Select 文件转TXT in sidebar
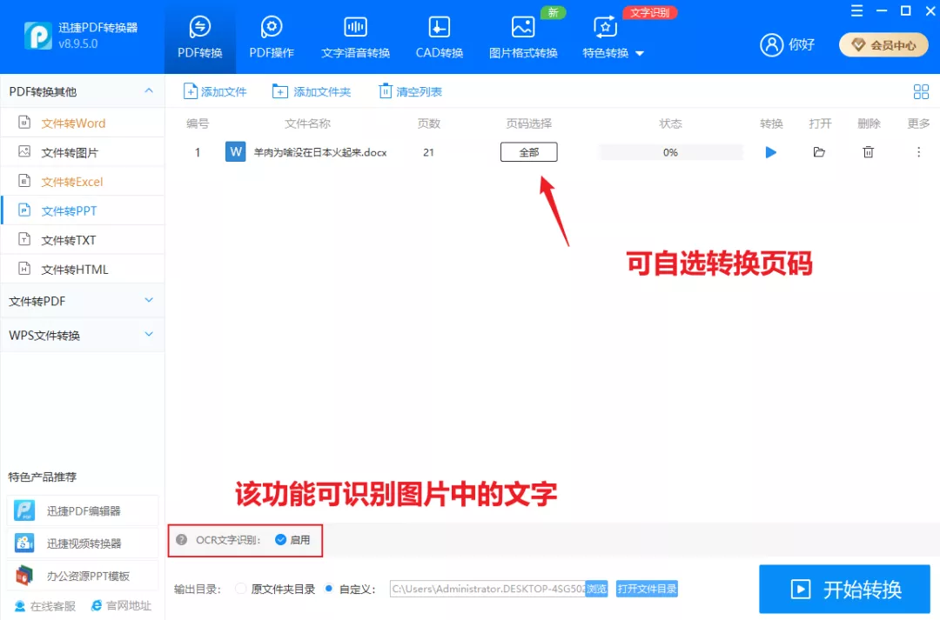This screenshot has width=940, height=620. tap(83, 240)
